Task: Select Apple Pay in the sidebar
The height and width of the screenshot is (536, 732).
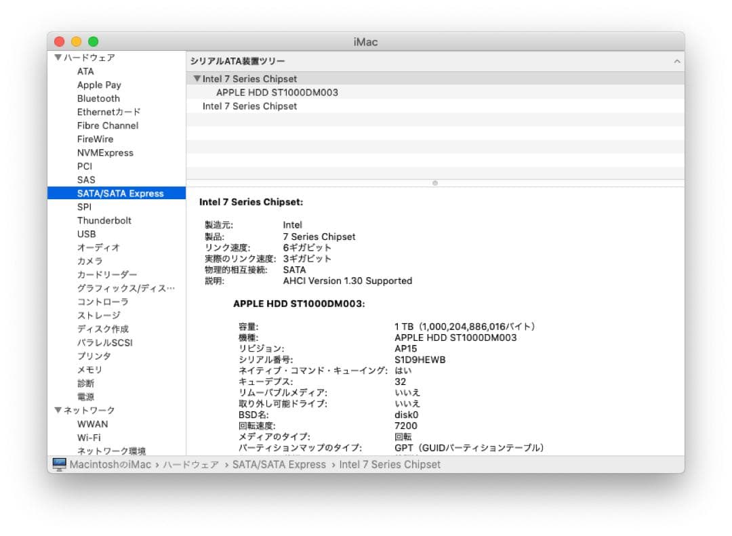Action: 99,85
